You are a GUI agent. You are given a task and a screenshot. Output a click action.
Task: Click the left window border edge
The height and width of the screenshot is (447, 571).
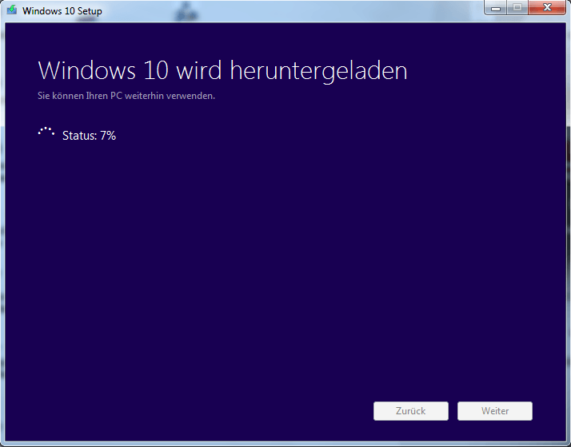(2, 239)
